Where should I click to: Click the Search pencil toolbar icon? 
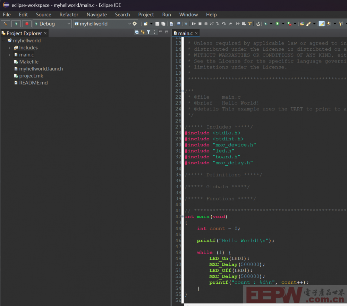(x=308, y=24)
